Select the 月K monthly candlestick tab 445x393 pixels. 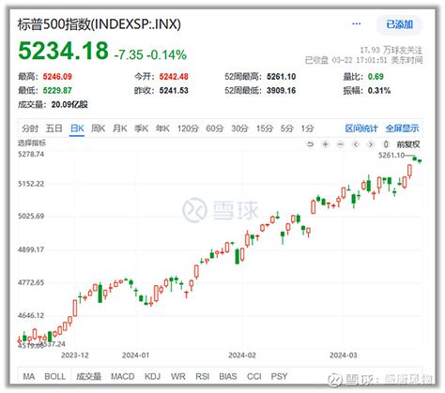click(x=120, y=128)
